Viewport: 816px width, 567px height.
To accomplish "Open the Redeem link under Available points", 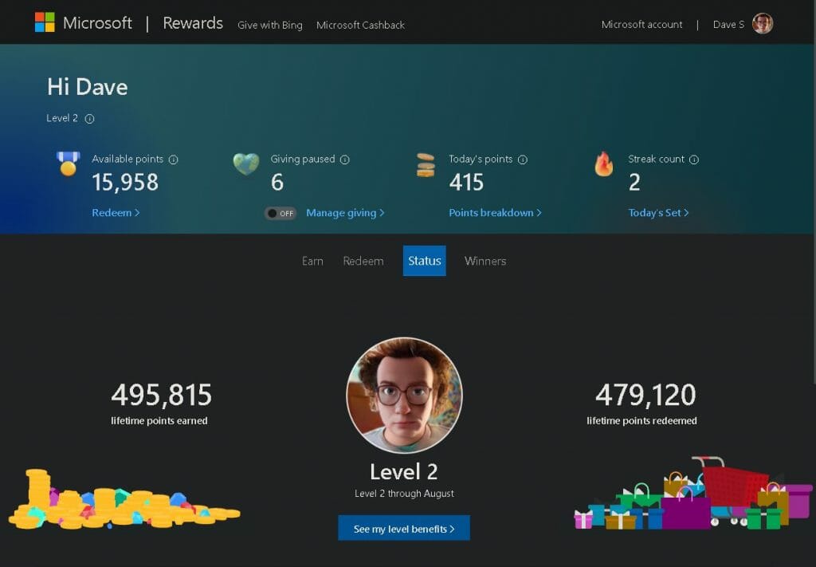I will (x=116, y=213).
